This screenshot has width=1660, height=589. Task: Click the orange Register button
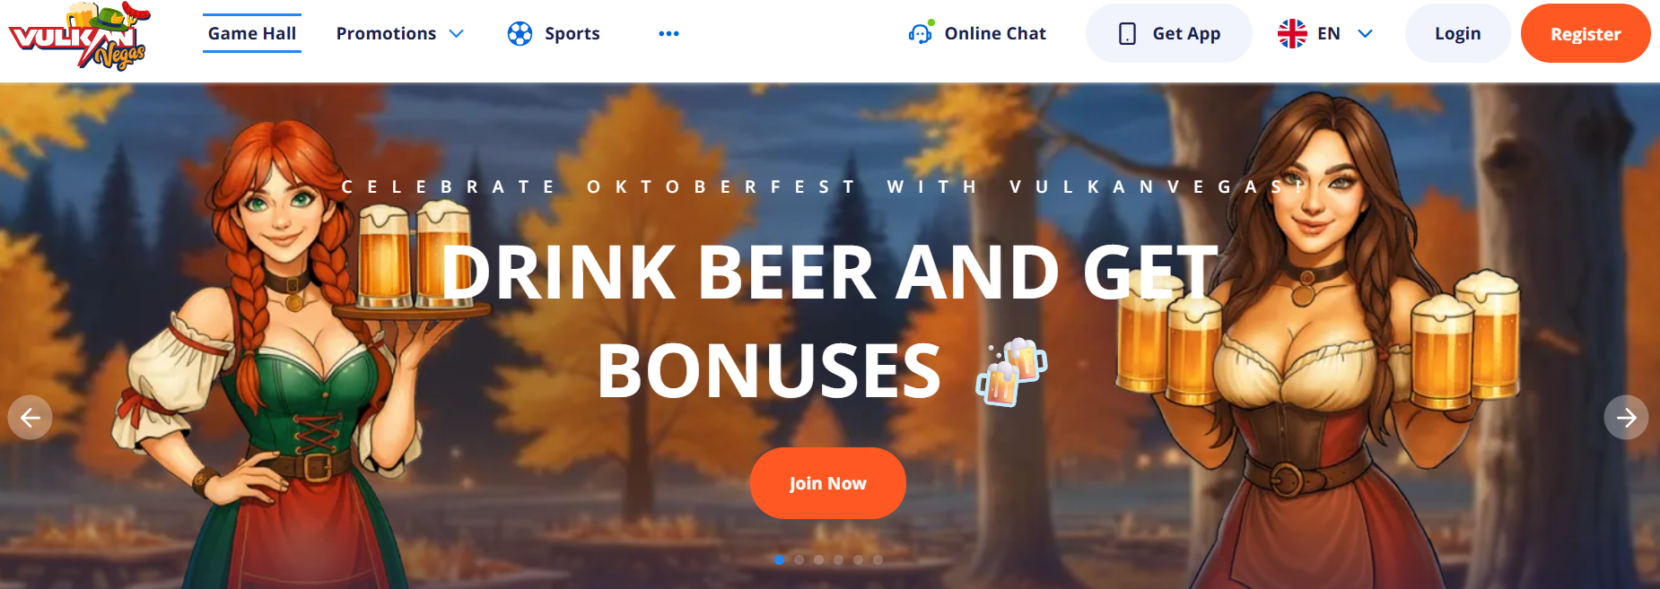pyautogui.click(x=1586, y=33)
